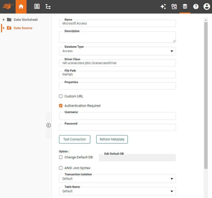Click the scheduler clock calendar icon
Viewport: 212px width, 198px height.
coord(174,7)
